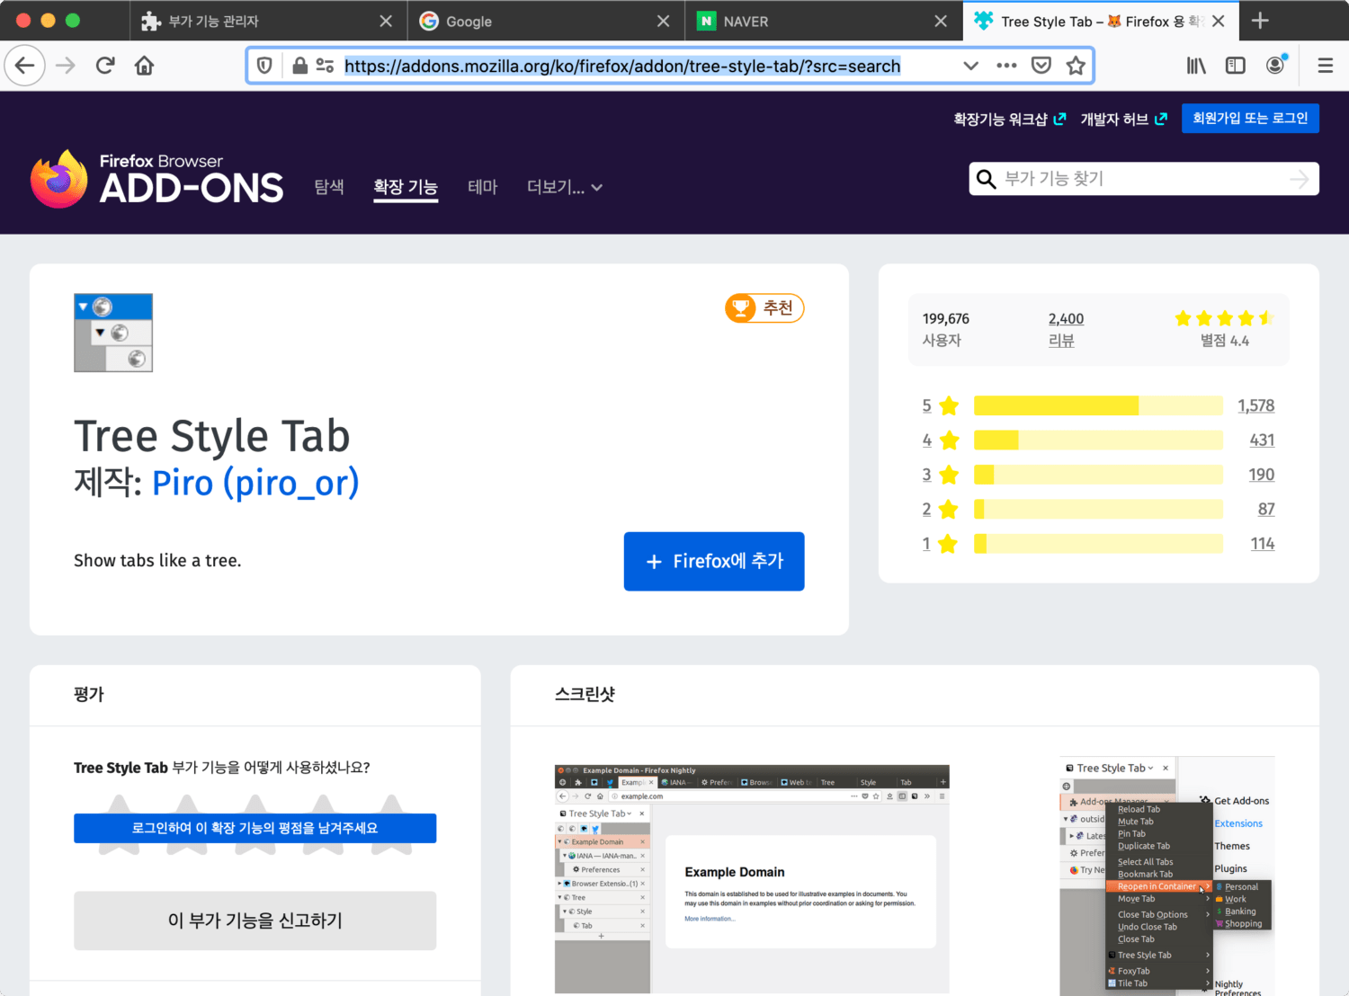The width and height of the screenshot is (1349, 996).
Task: Open the 87 two-star review count
Action: (1266, 509)
